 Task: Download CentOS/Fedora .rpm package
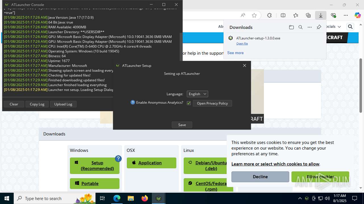click(x=208, y=186)
